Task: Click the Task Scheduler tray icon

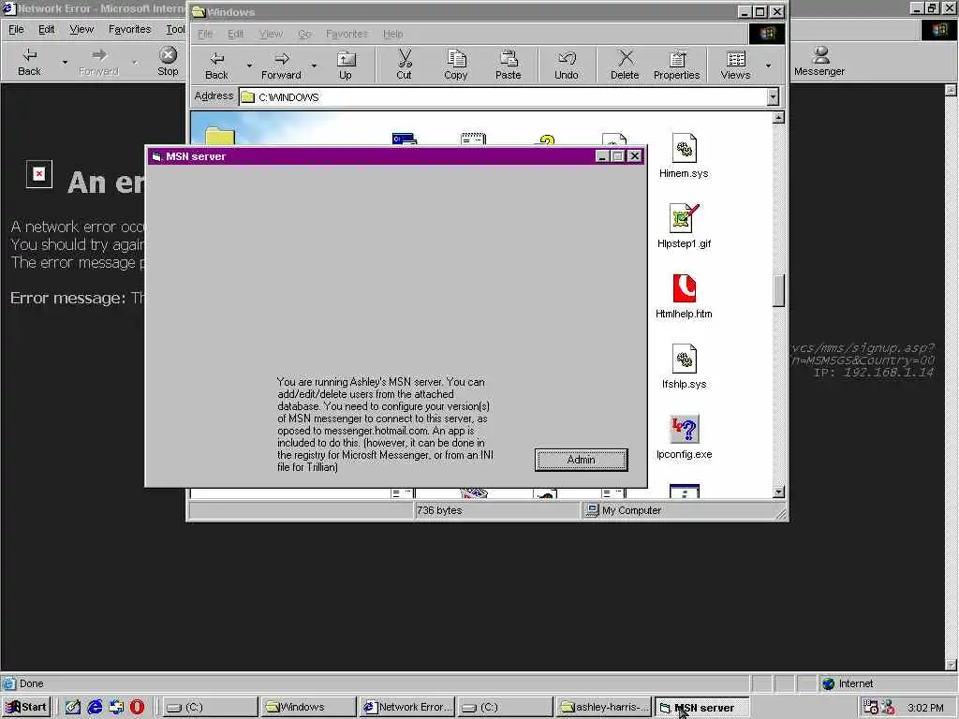Action: [x=870, y=708]
